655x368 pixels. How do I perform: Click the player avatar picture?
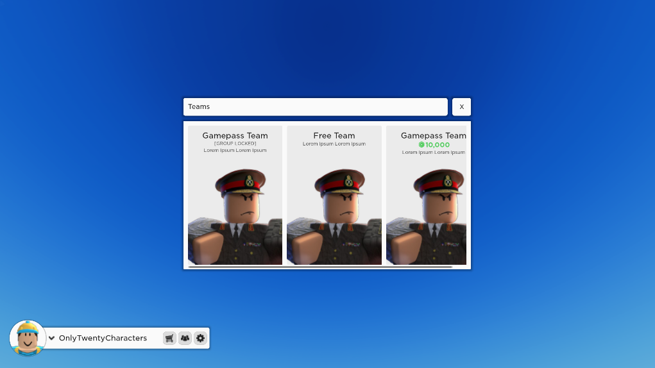(x=28, y=338)
